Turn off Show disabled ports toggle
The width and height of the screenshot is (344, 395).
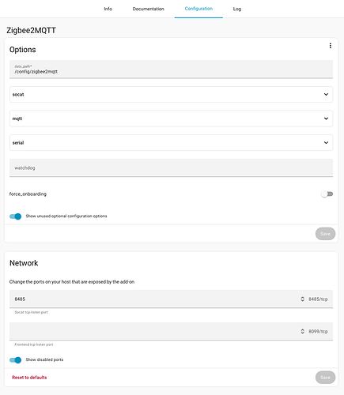pyautogui.click(x=15, y=360)
